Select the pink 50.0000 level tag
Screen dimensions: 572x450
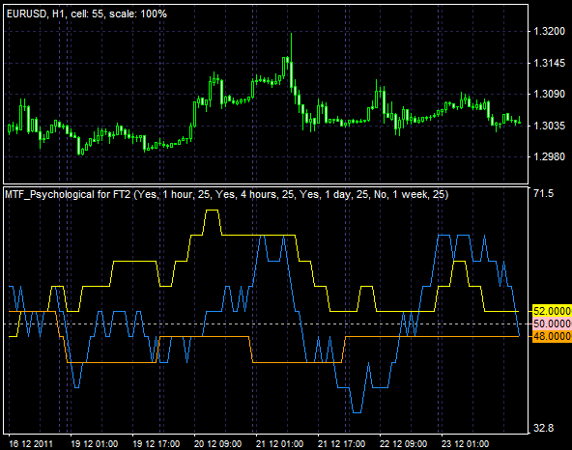point(552,323)
